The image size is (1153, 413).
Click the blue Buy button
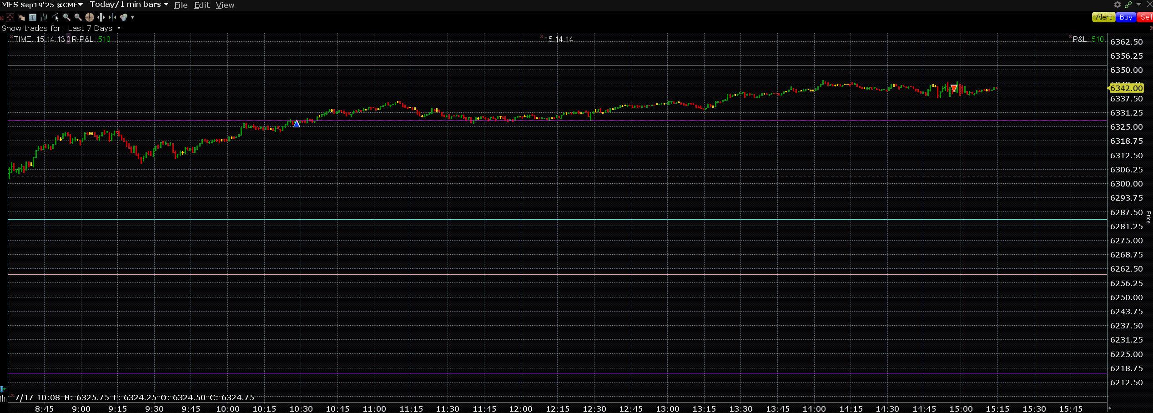(x=1126, y=17)
